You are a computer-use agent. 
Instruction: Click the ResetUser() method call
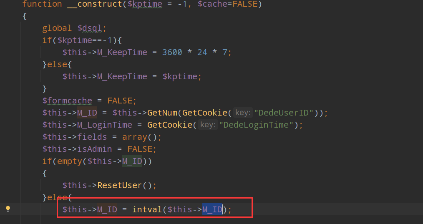tap(124, 185)
